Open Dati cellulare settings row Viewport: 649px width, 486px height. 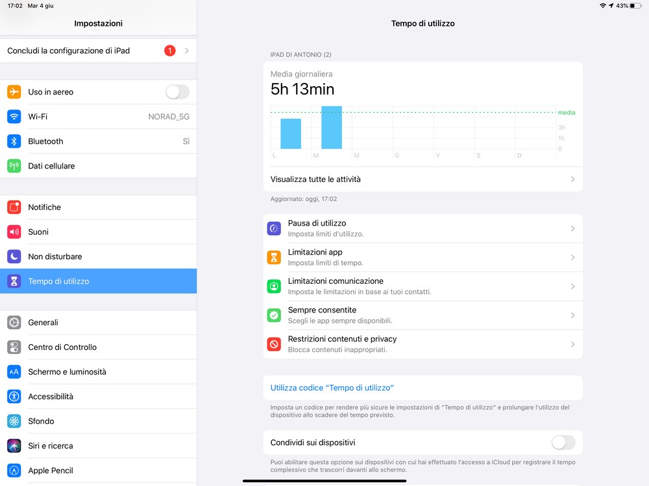pos(98,166)
